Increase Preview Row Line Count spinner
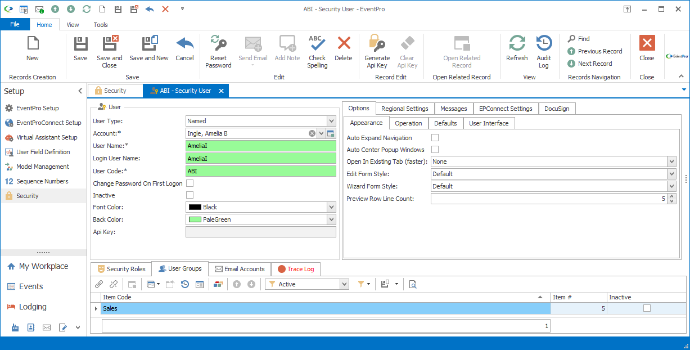The height and width of the screenshot is (350, 690). (672, 196)
